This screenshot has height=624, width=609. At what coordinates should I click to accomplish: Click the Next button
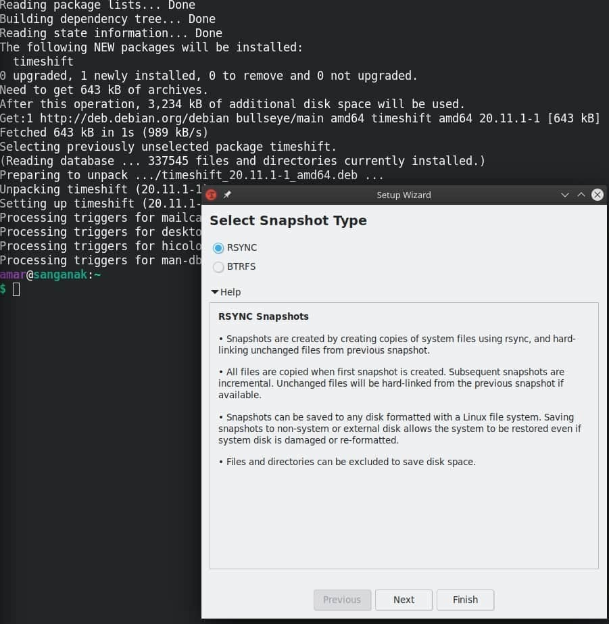click(x=404, y=600)
